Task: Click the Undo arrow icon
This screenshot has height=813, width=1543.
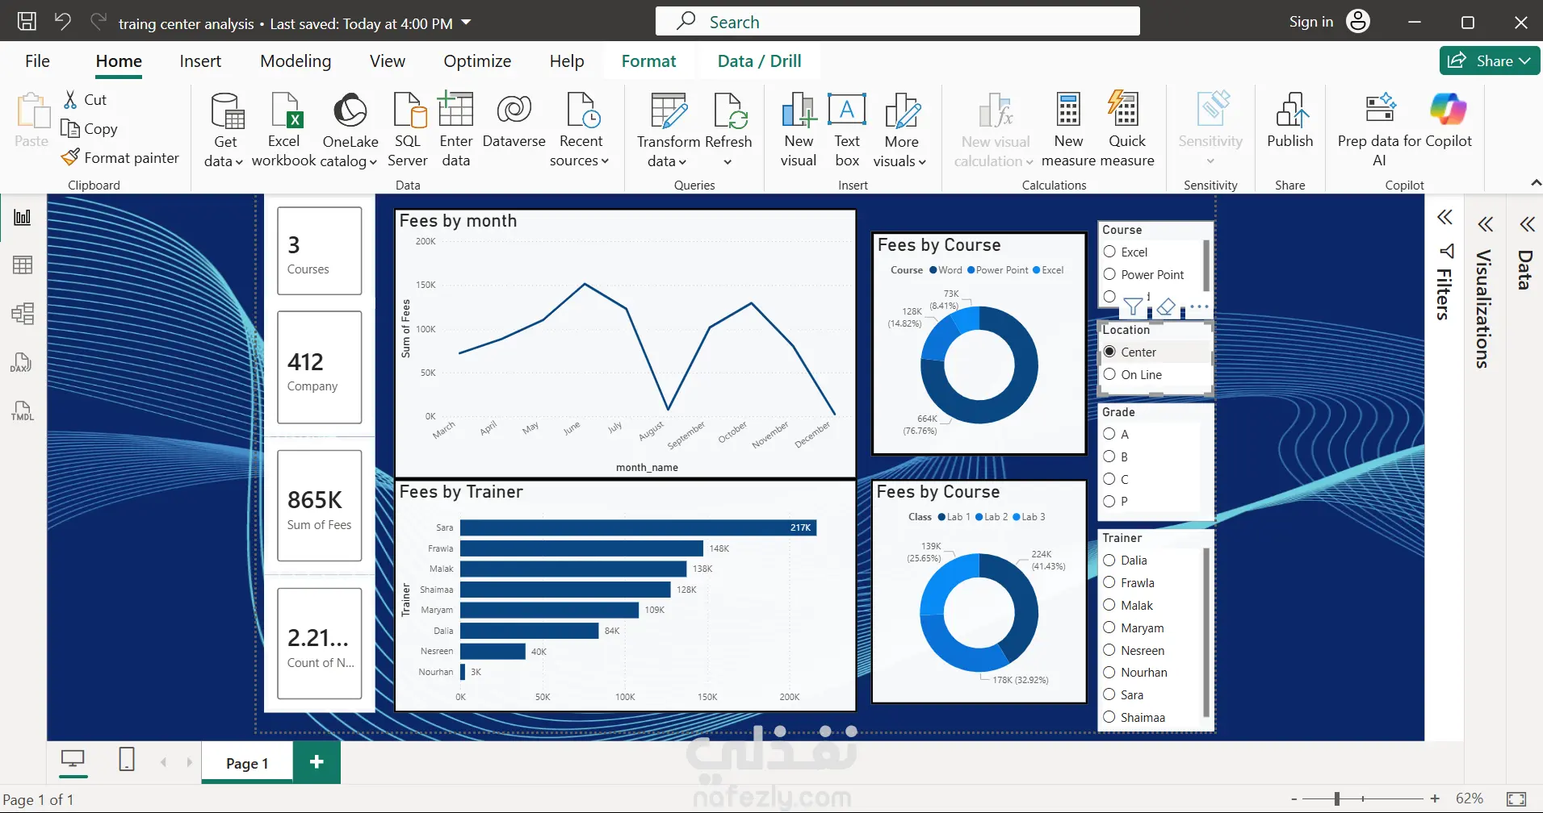Action: click(63, 22)
